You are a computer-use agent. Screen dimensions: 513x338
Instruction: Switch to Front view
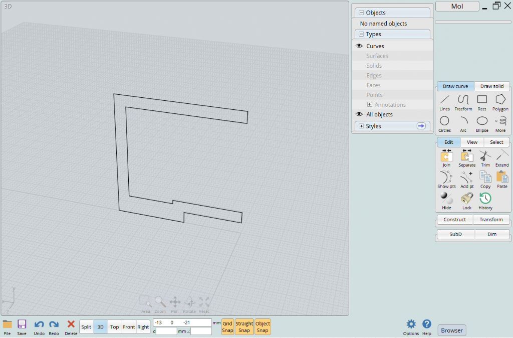tap(129, 327)
